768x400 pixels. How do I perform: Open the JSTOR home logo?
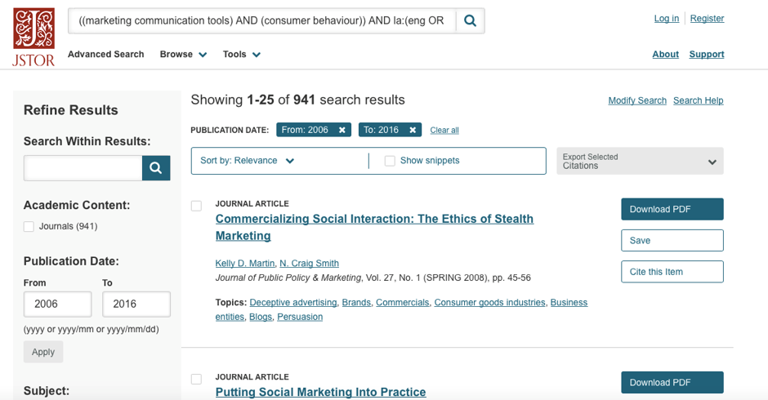(33, 38)
